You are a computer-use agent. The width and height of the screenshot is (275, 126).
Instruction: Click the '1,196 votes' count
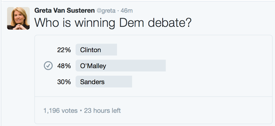click(60, 111)
